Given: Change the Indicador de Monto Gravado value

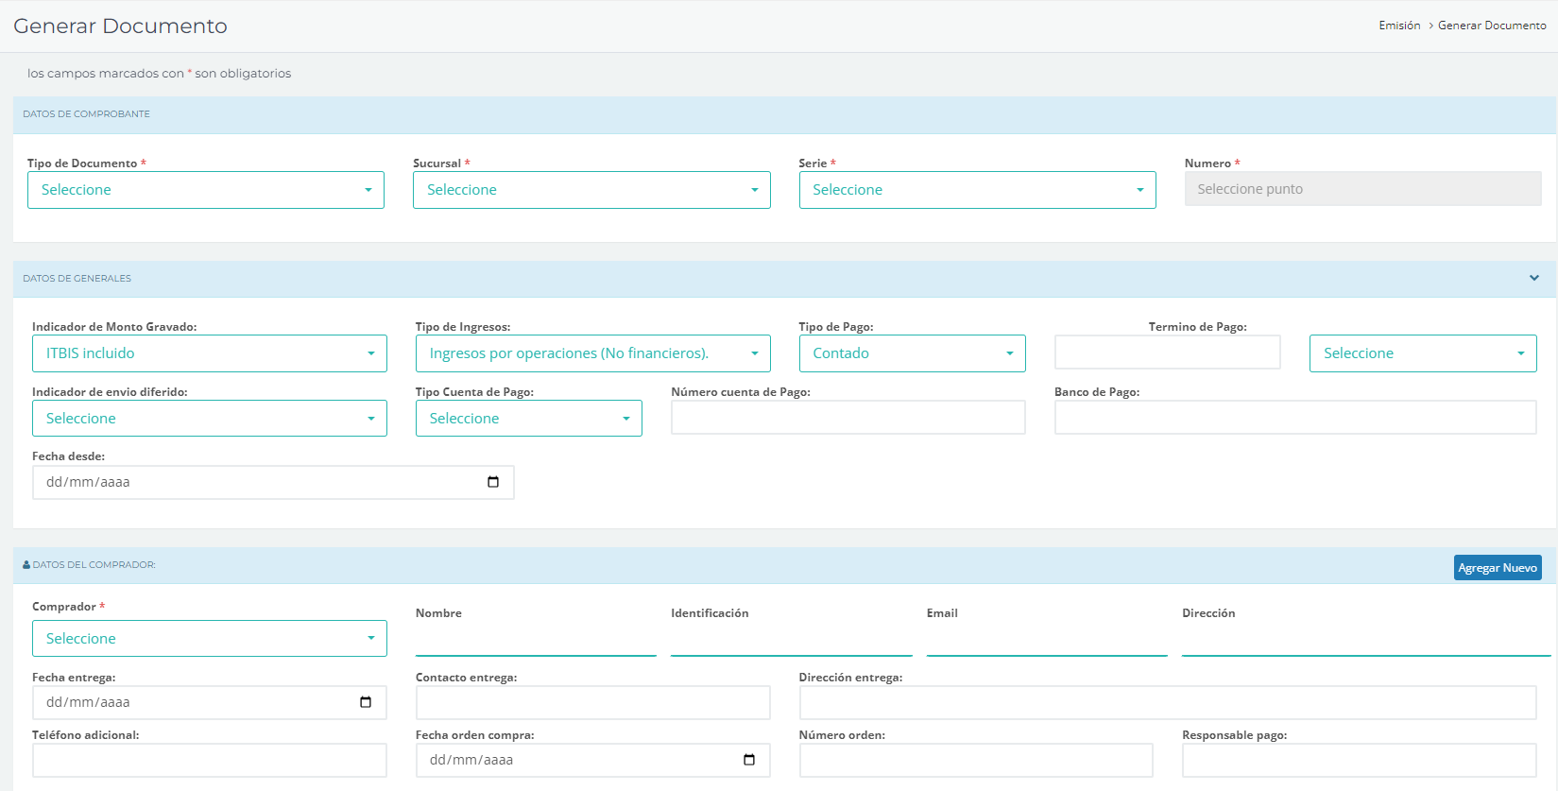Looking at the screenshot, I should click(x=209, y=353).
